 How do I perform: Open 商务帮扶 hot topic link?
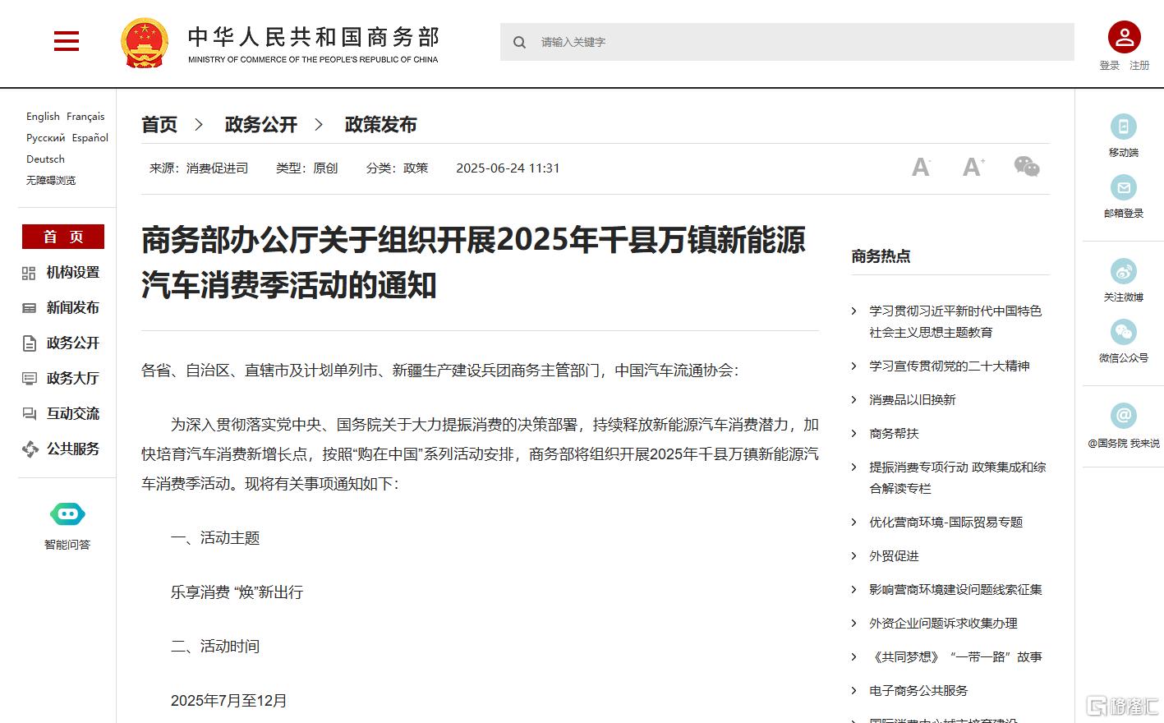(x=894, y=434)
